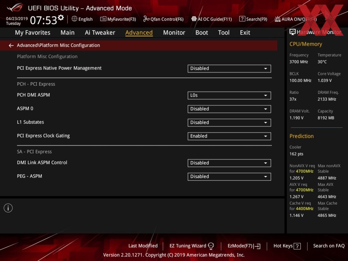Viewport: 348px width, 261px height.
Task: Select PCI Express Clock Gating label
Action: [x=43, y=136]
